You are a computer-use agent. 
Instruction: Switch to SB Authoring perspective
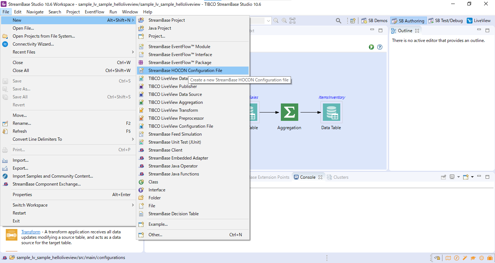408,21
